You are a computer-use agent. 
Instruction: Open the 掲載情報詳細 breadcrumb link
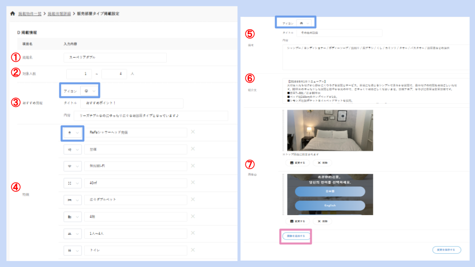point(61,13)
